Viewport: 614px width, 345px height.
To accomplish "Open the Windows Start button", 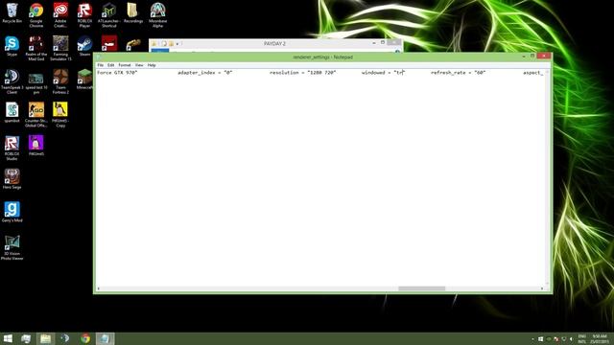I will (x=8, y=338).
